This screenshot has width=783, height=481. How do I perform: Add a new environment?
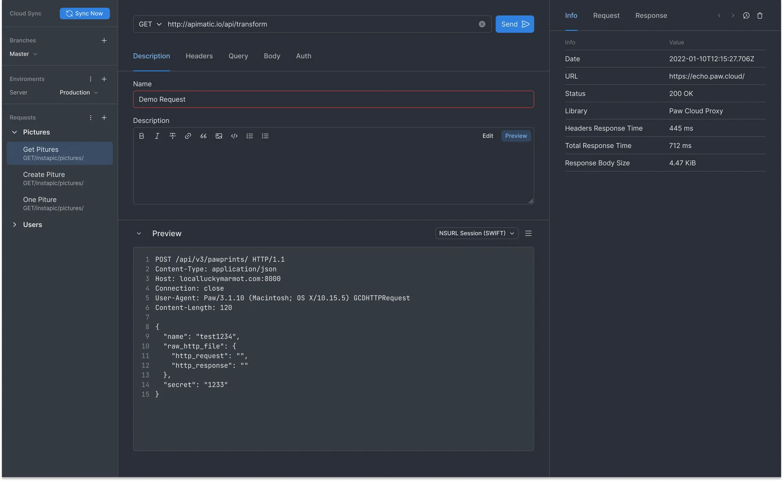click(104, 79)
